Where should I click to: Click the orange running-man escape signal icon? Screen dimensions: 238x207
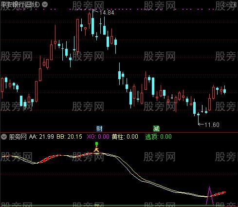[x=96, y=149]
